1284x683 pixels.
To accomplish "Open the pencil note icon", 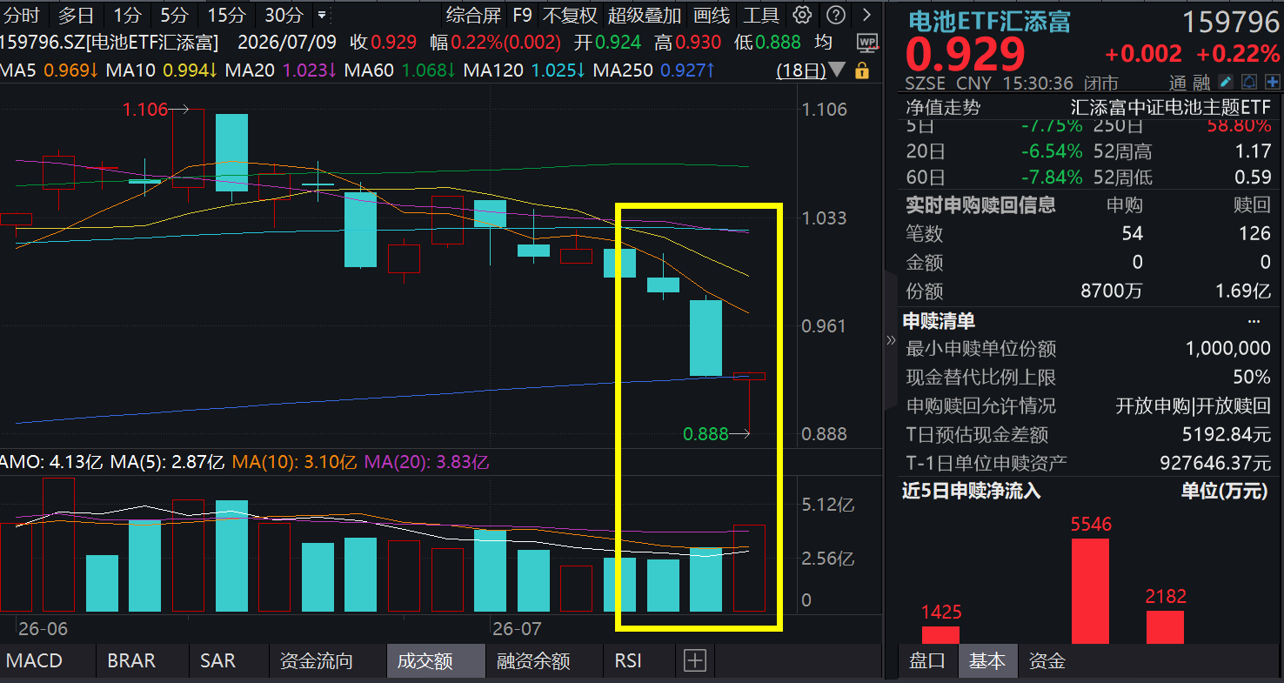I will click(x=1226, y=83).
